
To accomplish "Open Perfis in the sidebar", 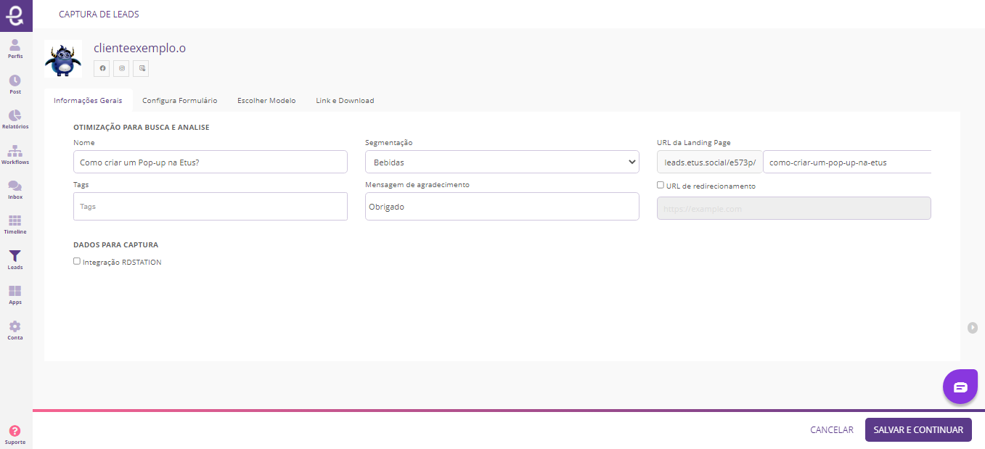I will coord(15,49).
